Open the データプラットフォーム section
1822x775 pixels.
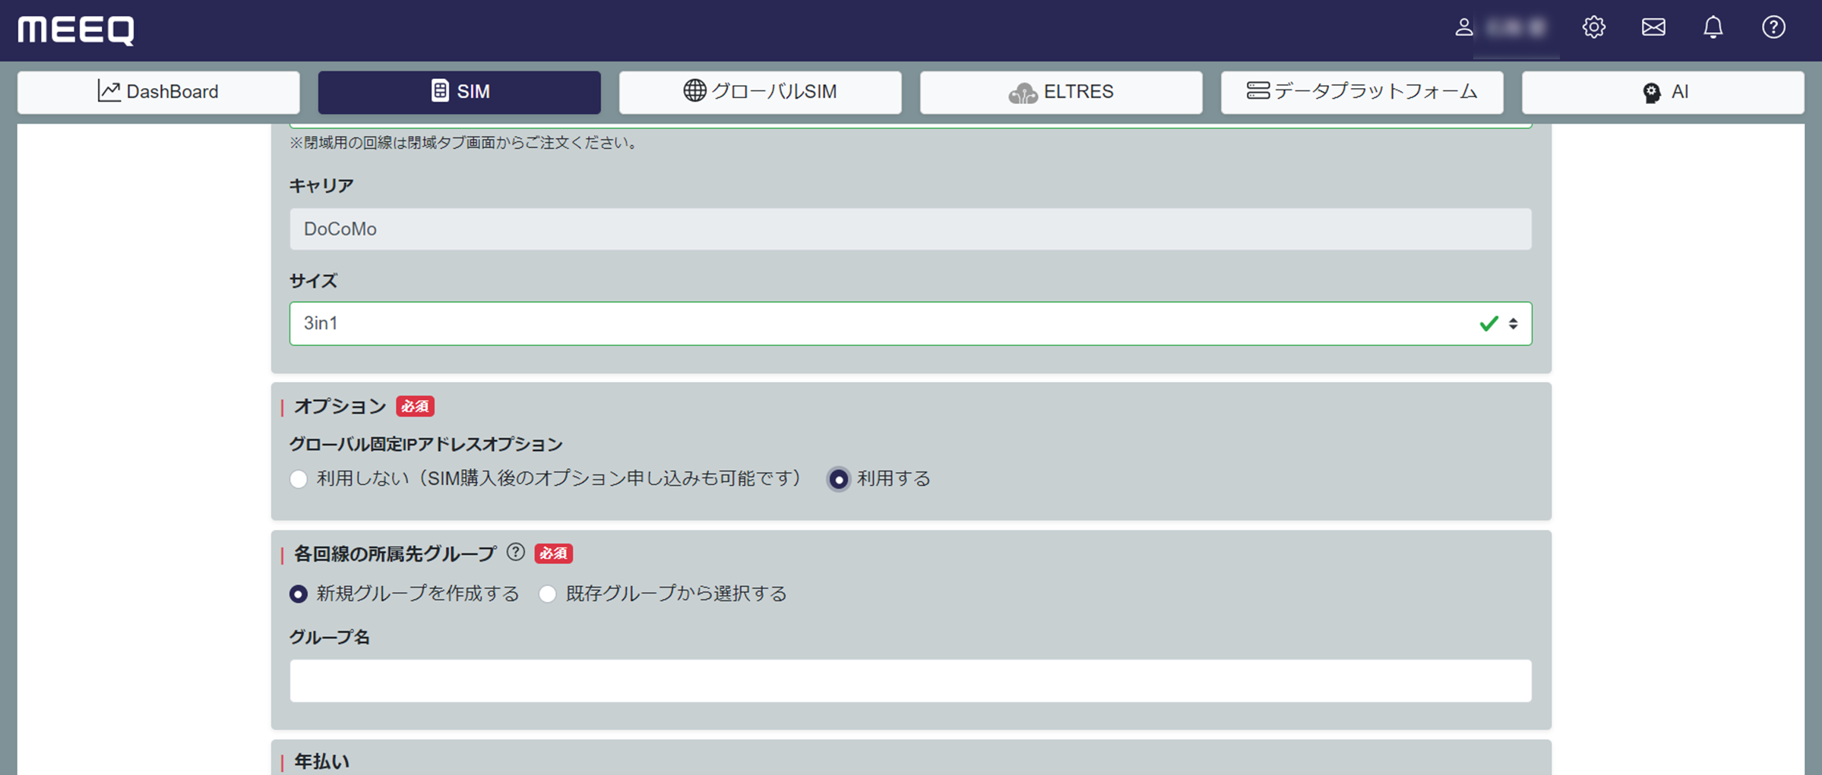(x=1362, y=92)
